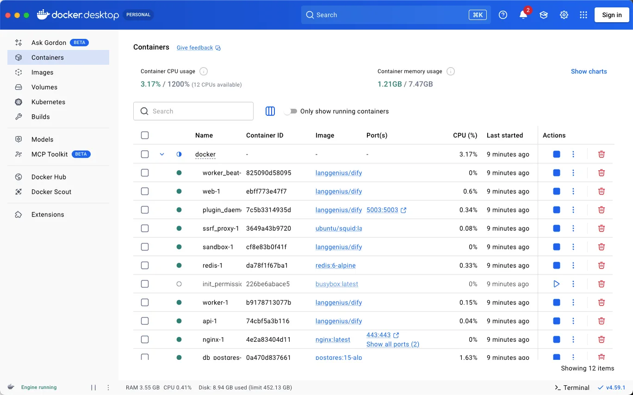Click Show charts link
The height and width of the screenshot is (395, 633).
tap(589, 71)
